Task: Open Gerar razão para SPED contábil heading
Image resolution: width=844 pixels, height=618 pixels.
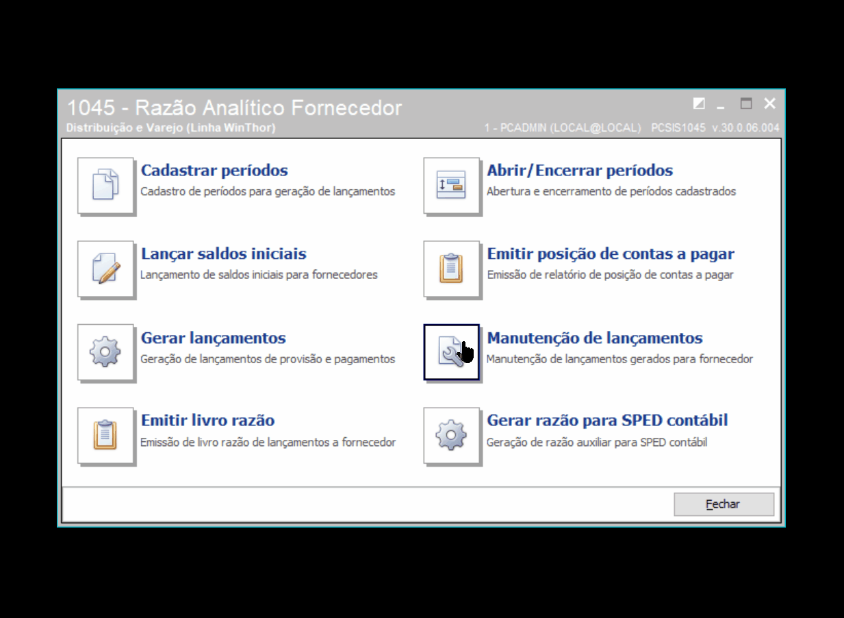Action: pyautogui.click(x=607, y=420)
